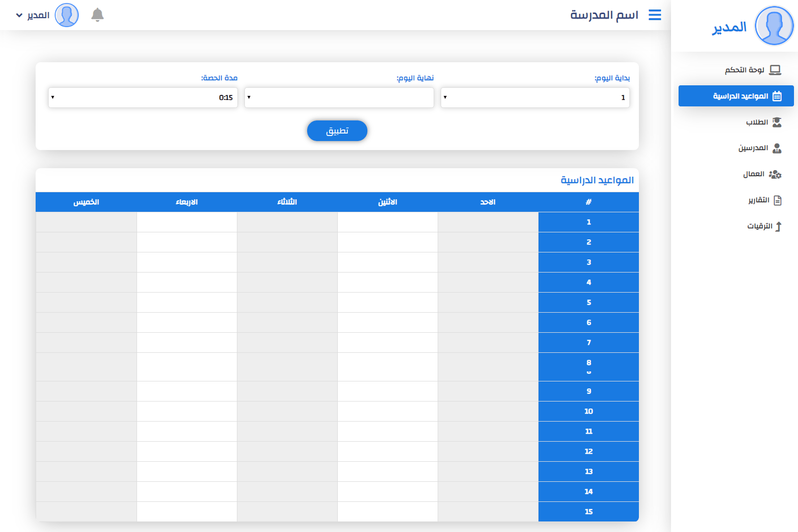Viewport: 798px width, 532px height.
Task: Click the students graduate icon in sidebar
Action: coord(777,122)
